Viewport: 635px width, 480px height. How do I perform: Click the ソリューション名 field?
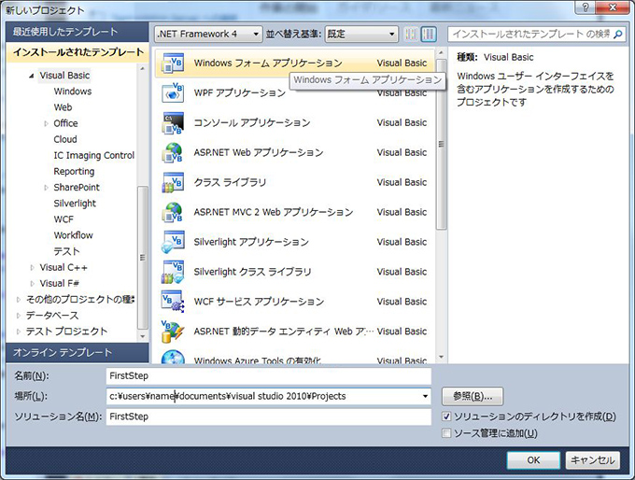(x=269, y=416)
